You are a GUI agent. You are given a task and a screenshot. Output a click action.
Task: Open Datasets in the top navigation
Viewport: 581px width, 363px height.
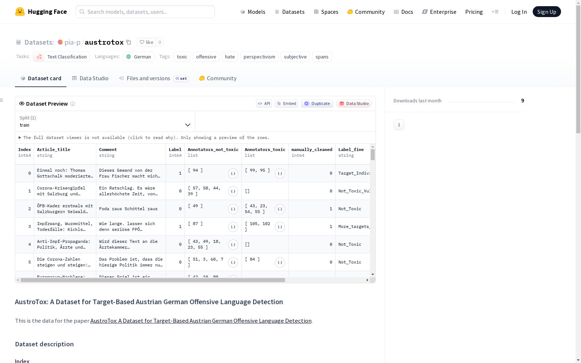point(289,12)
